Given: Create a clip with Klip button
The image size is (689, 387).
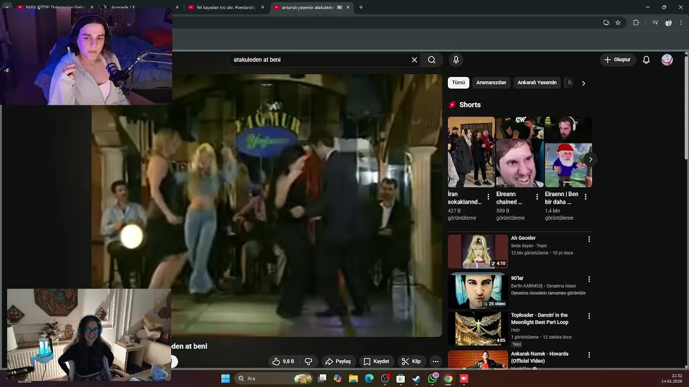Looking at the screenshot, I should pyautogui.click(x=411, y=362).
